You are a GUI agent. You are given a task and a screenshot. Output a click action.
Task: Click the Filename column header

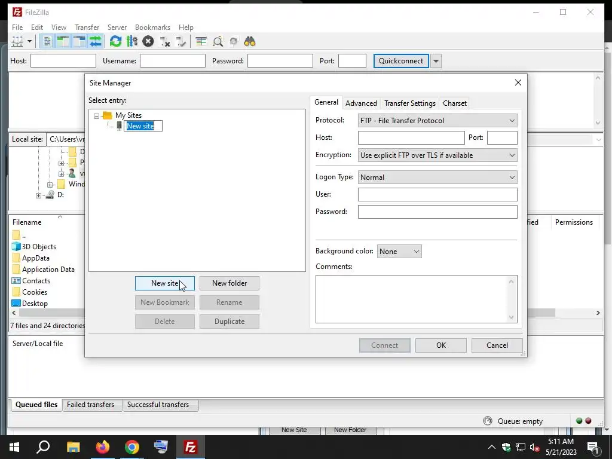tap(27, 222)
